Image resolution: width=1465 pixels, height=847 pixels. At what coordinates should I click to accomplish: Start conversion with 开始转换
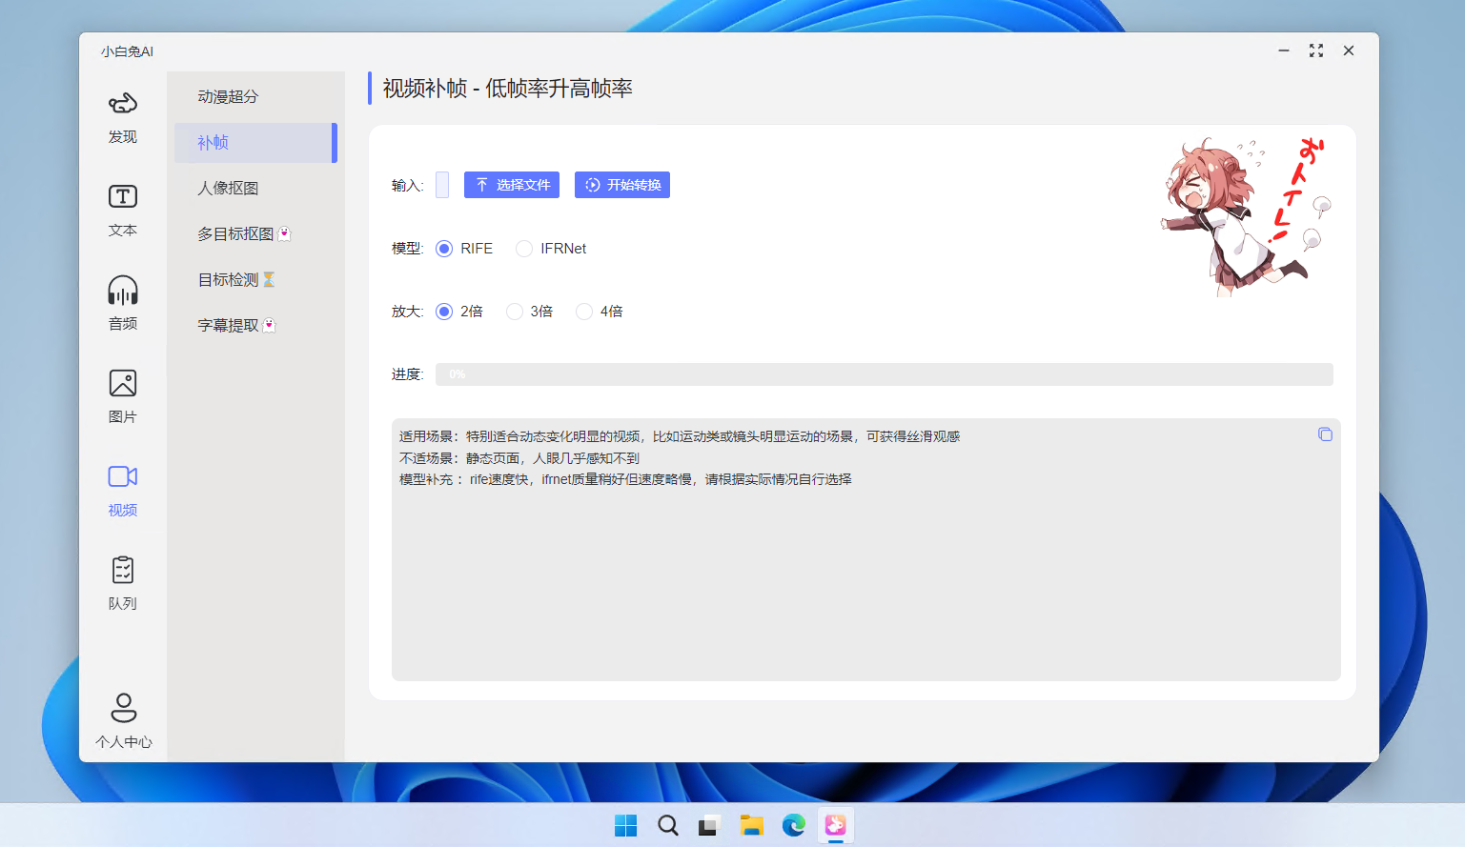pyautogui.click(x=621, y=184)
